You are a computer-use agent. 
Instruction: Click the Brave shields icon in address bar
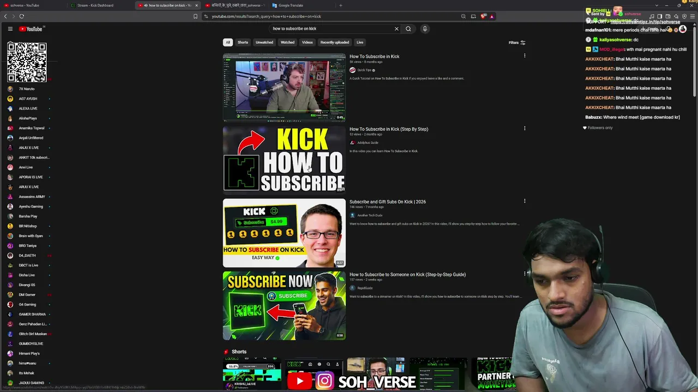coord(483,16)
